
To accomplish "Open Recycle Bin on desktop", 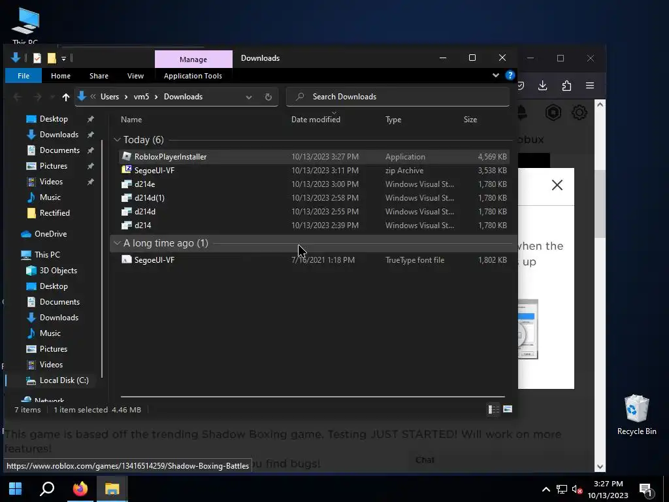I will [636, 415].
